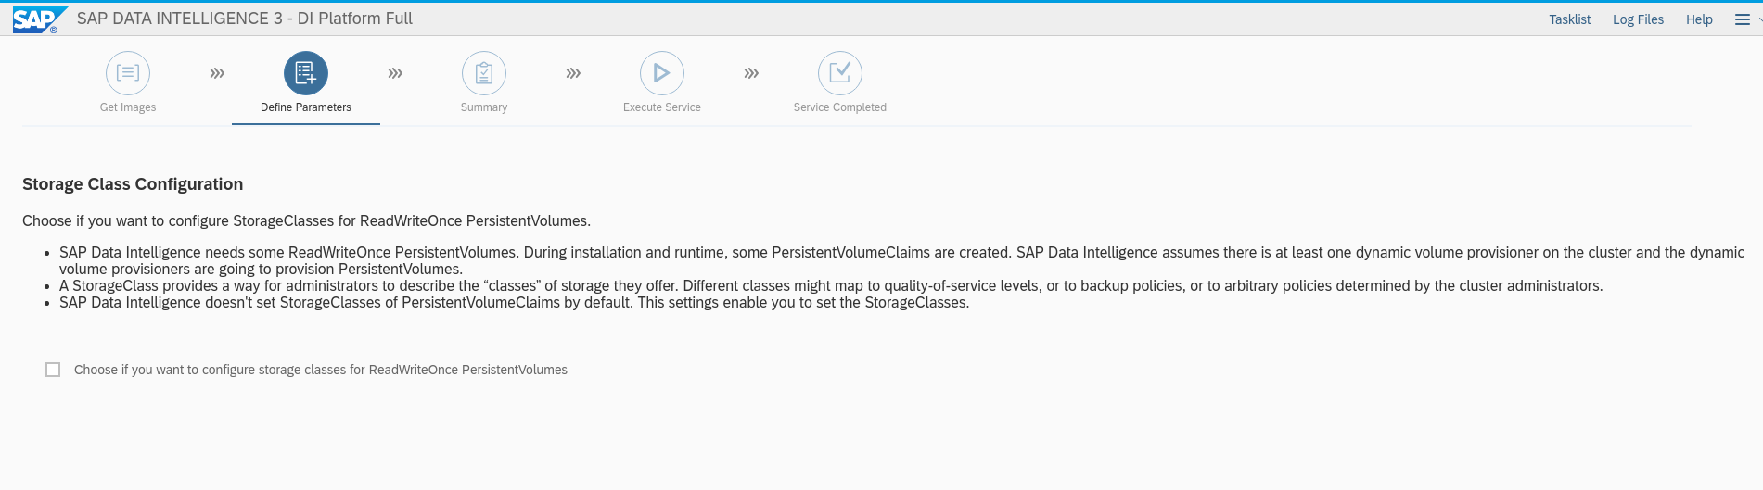Open the Help link

click(x=1699, y=19)
